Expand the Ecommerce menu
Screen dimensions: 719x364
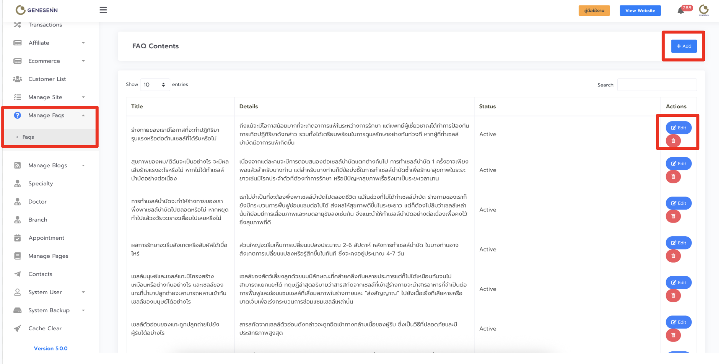click(83, 61)
